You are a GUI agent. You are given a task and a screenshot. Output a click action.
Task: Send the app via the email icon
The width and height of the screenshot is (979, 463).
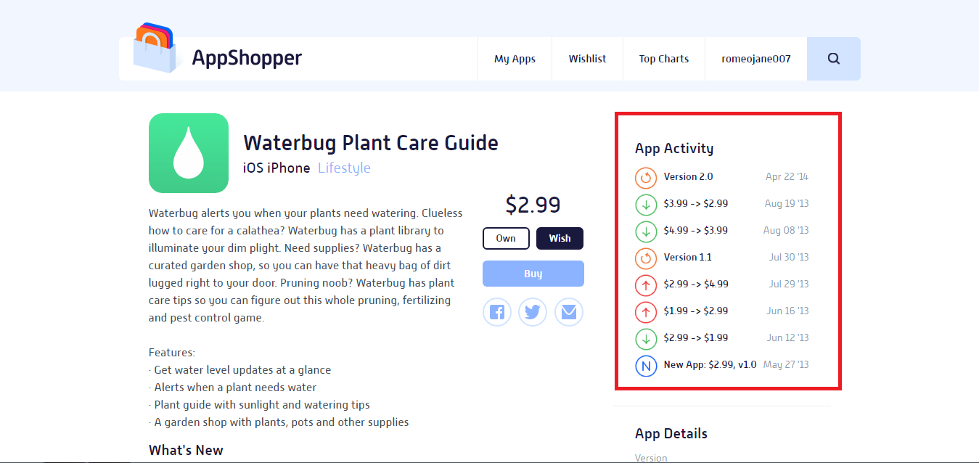pyautogui.click(x=569, y=311)
